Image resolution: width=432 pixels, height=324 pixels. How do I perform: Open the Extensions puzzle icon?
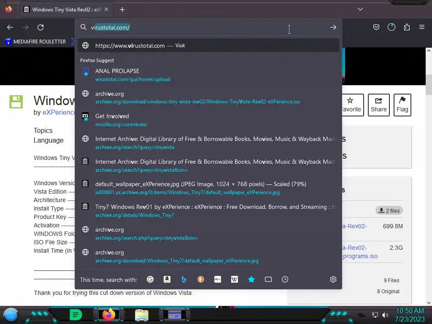pyautogui.click(x=407, y=27)
